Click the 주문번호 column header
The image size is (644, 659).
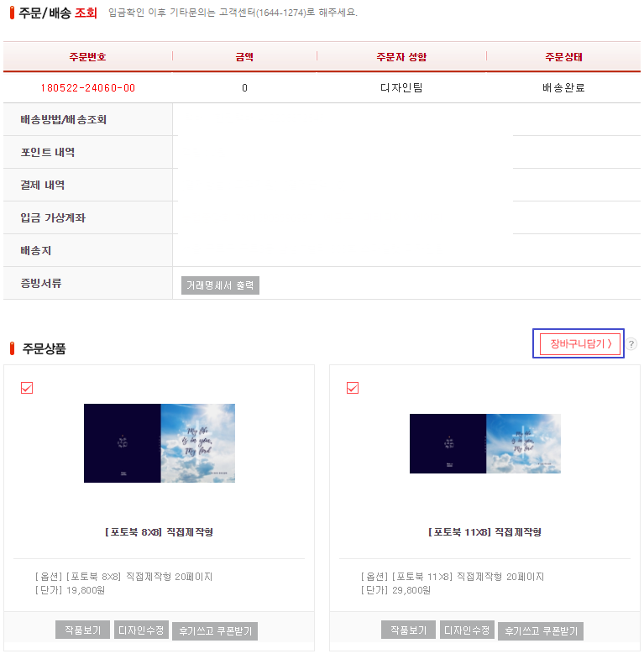[88, 57]
